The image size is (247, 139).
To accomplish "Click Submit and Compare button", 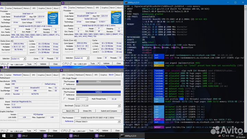I will click(109, 111).
